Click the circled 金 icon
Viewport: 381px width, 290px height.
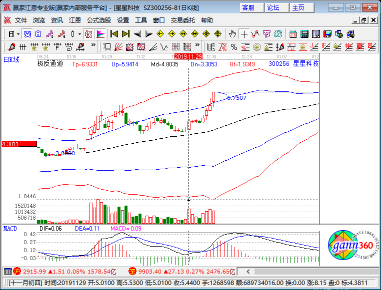[257, 47]
